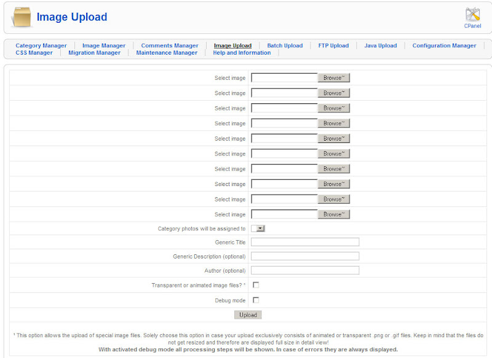492x358 pixels.
Task: Focus the Generic Description field
Action: pos(305,256)
